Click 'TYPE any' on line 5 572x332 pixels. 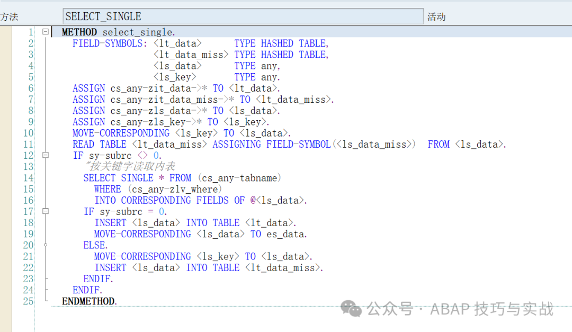255,77
